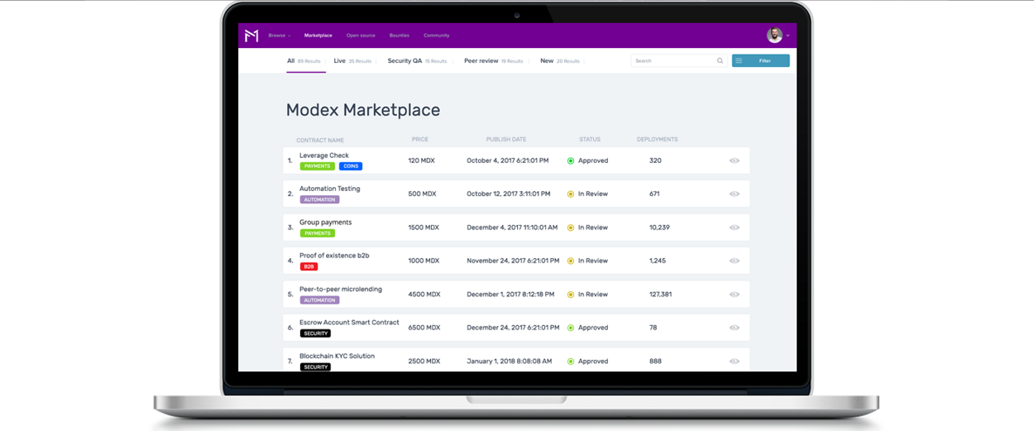1034x431 pixels.
Task: Click the 10,239 deployments value
Action: coord(659,227)
